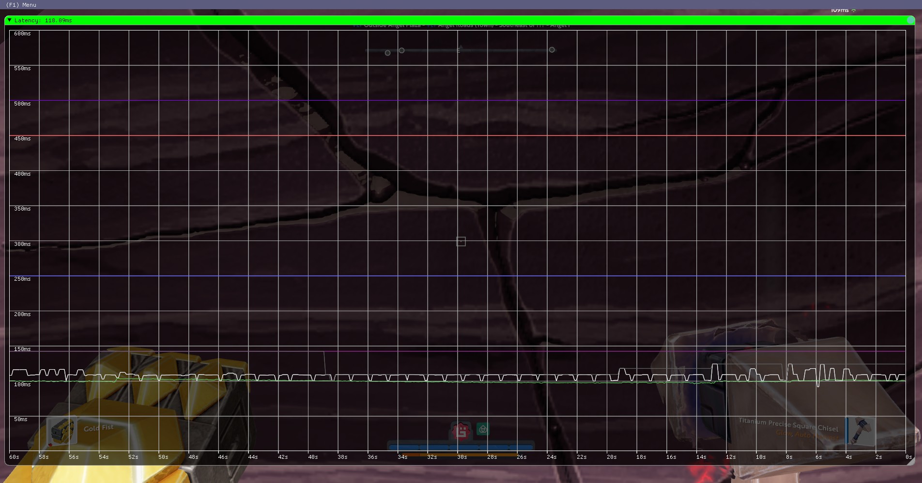Click the teal swirl status icon

pyautogui.click(x=483, y=429)
